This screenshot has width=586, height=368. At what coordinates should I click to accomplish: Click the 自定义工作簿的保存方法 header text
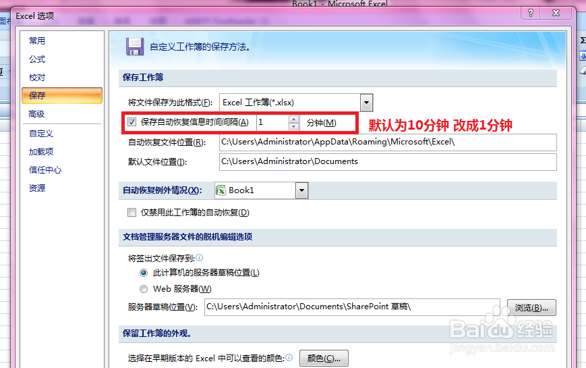(x=200, y=47)
